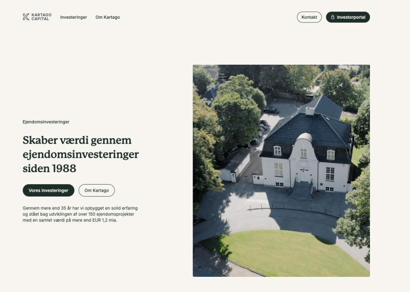Screen dimensions: 410x292
Task: Open Om Kartago in the top navigation
Action: click(107, 17)
